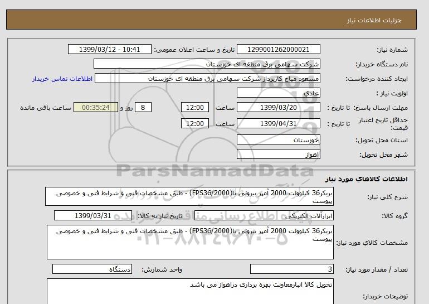The width and height of the screenshot is (429, 304).
Task: Click the price validity hour 12:00 field
Action: 196,124
